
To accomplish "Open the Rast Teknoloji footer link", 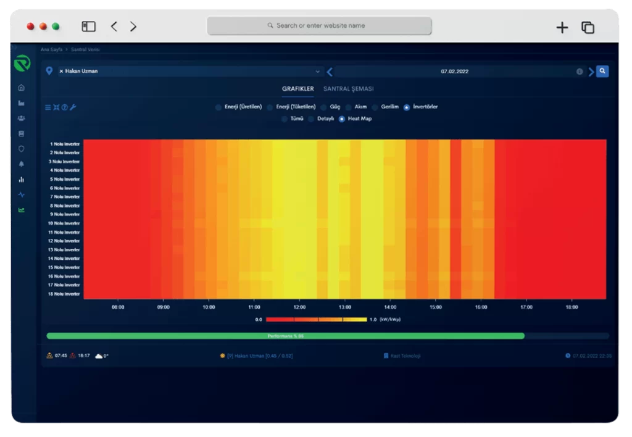I will tap(405, 356).
